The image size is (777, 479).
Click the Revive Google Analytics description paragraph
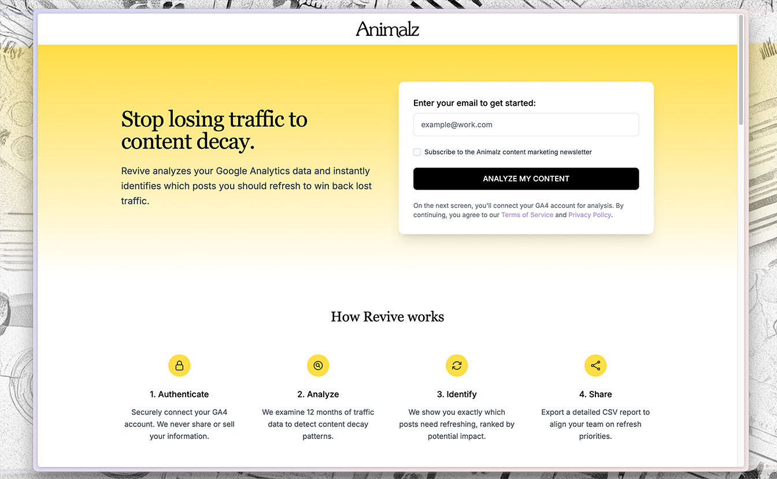(x=246, y=186)
